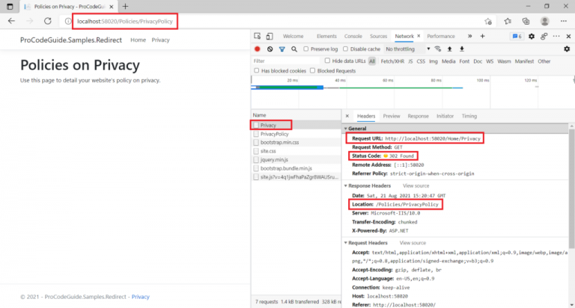
Task: Click the record network log button
Action: 258,49
